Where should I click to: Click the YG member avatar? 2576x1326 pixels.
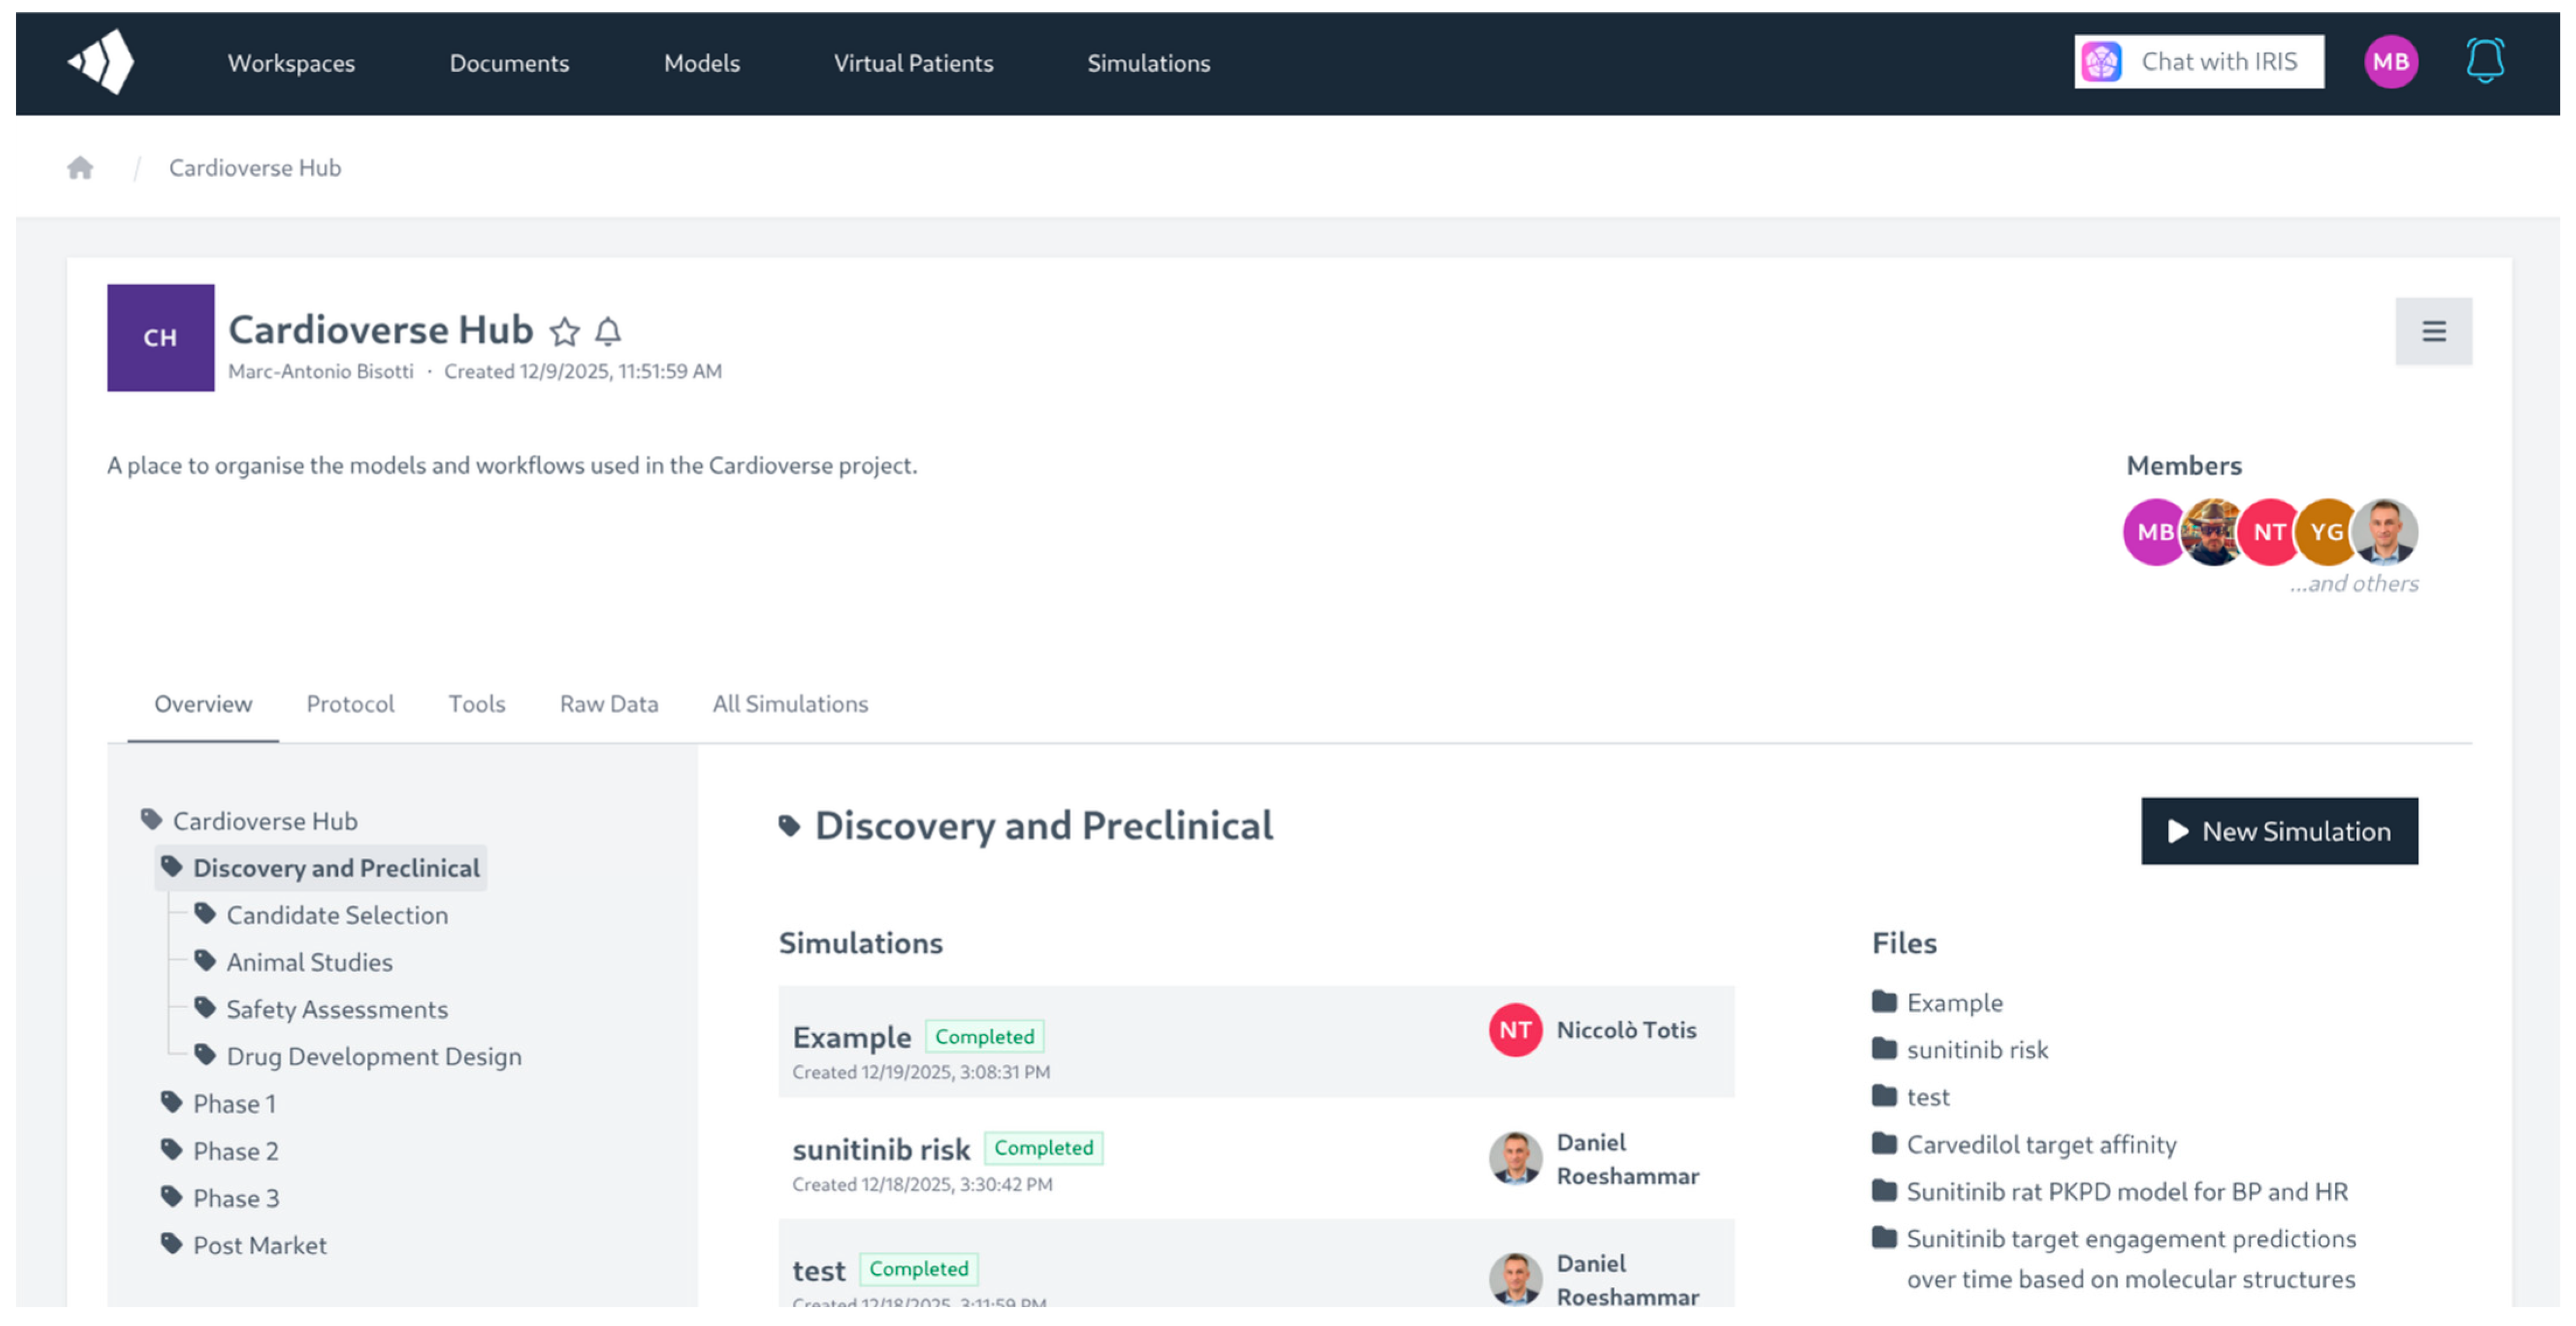[2325, 532]
